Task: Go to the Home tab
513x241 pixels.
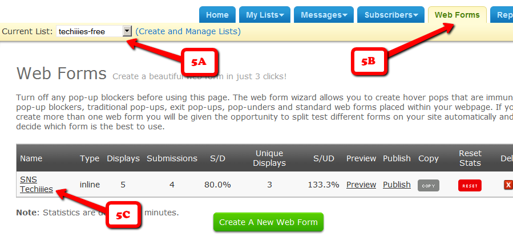Action: tap(217, 15)
